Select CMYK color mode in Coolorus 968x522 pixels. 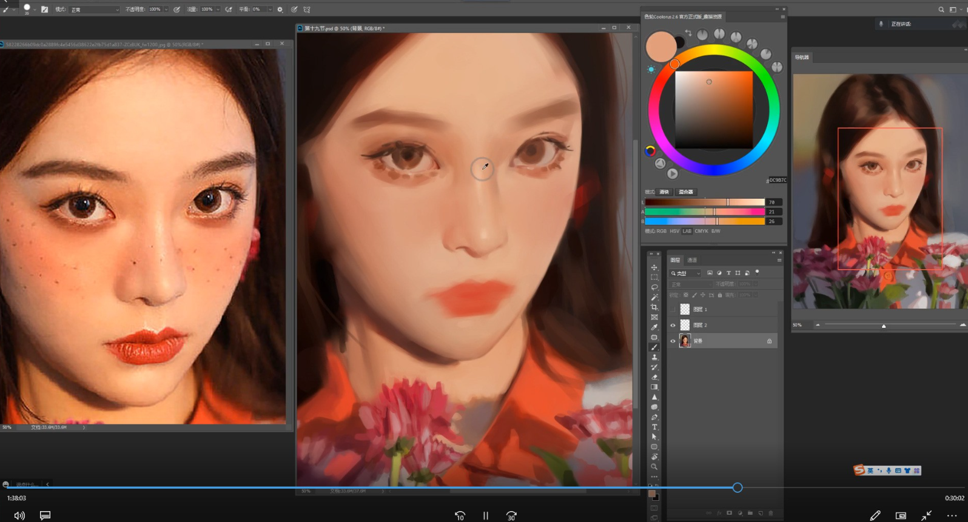701,231
